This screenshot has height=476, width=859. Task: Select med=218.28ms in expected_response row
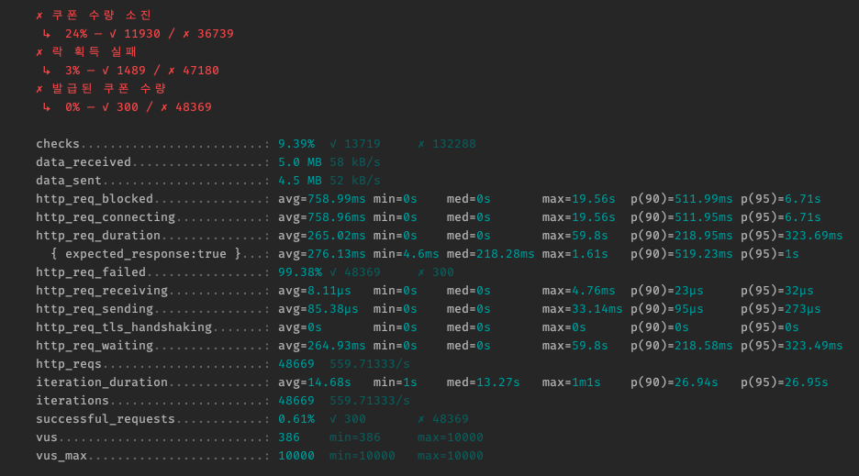coord(490,254)
